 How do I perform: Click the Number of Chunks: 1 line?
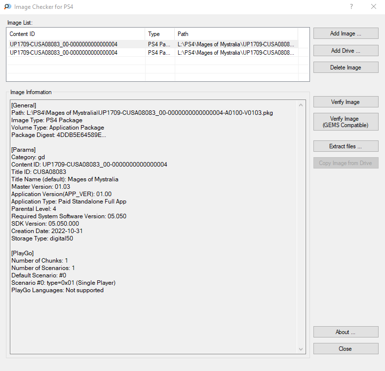pos(40,261)
